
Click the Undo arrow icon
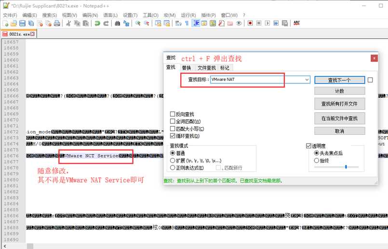pyautogui.click(x=97, y=23)
